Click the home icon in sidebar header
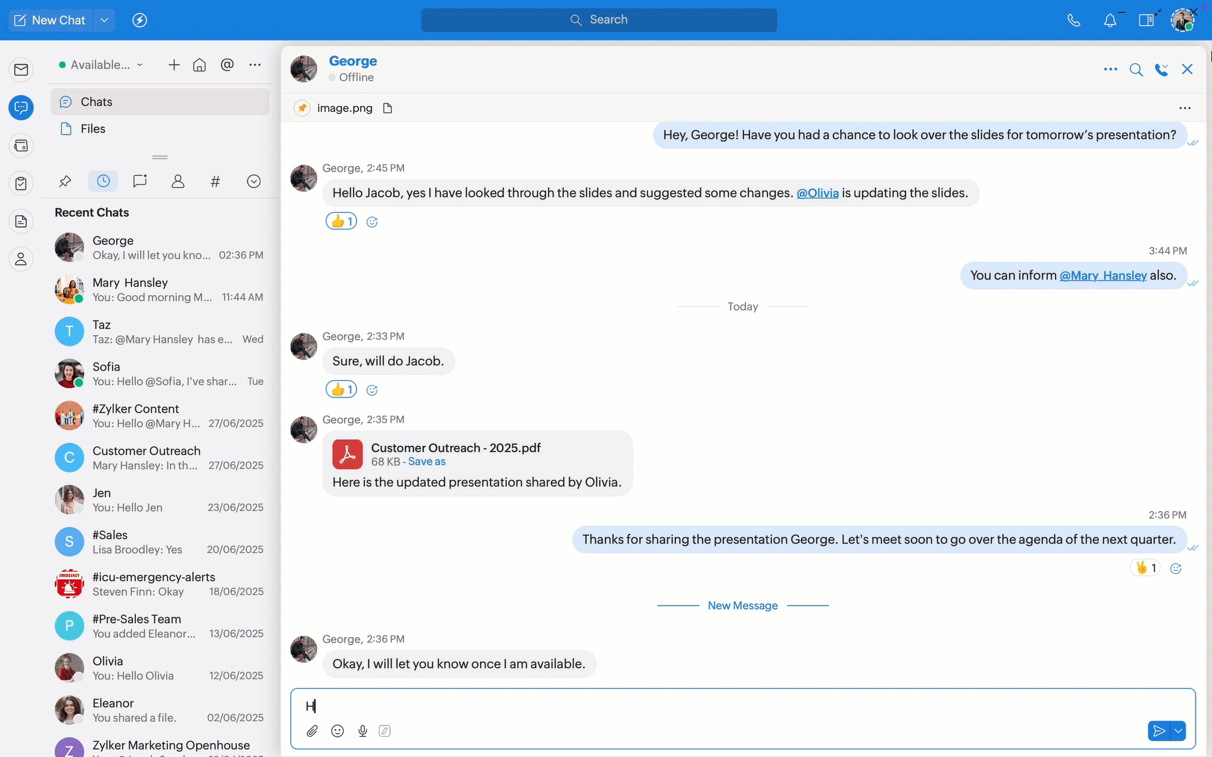The image size is (1212, 757). click(199, 64)
